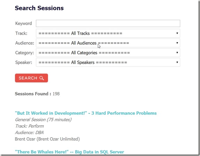Click the Search Sessions heading
Viewport: 200px width, 156px height.
[39, 8]
